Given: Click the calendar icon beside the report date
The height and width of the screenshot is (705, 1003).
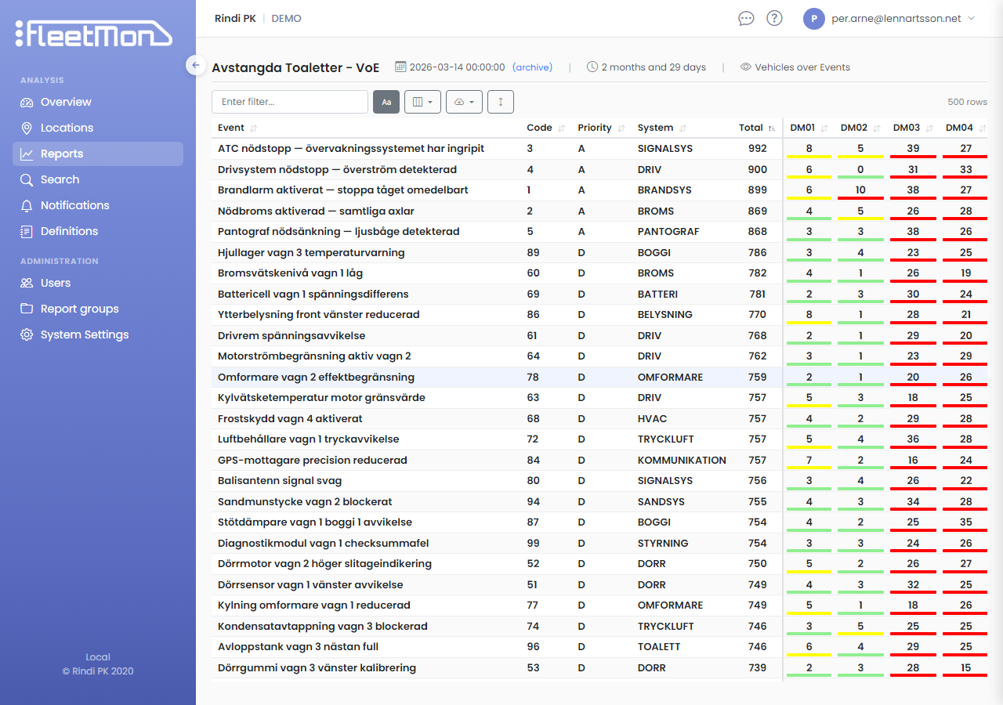Looking at the screenshot, I should click(x=400, y=67).
